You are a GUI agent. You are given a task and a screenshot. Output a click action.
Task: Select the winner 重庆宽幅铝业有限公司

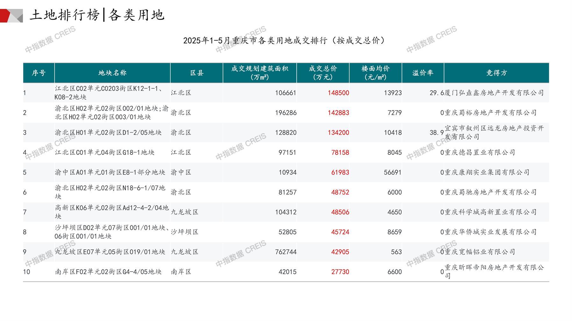(x=480, y=252)
